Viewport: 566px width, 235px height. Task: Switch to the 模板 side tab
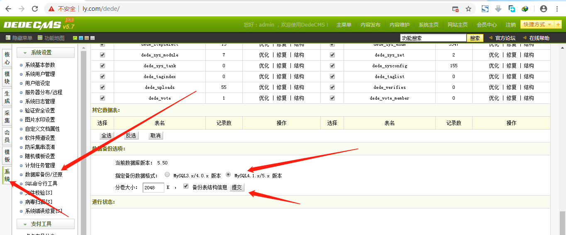click(7, 156)
